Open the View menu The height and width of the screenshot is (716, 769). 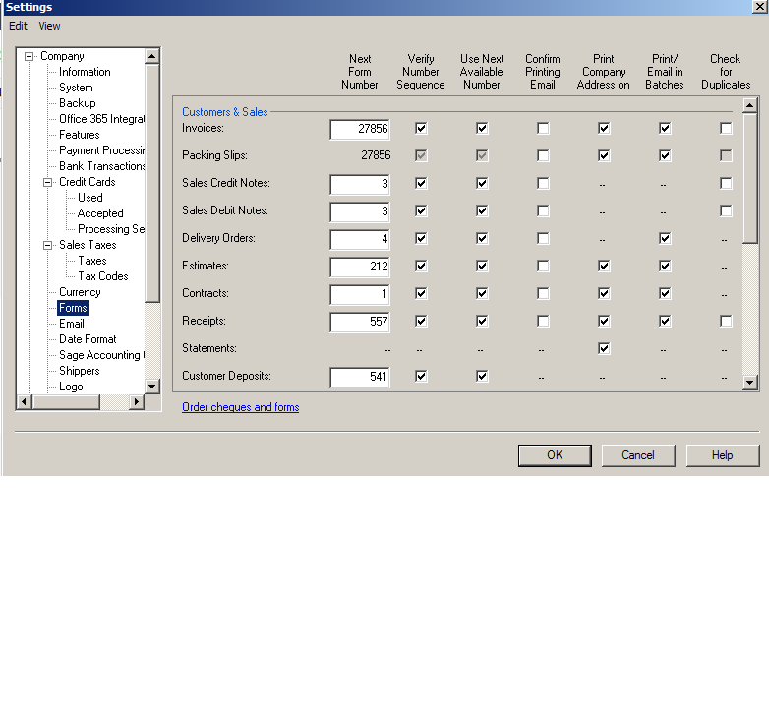[49, 26]
